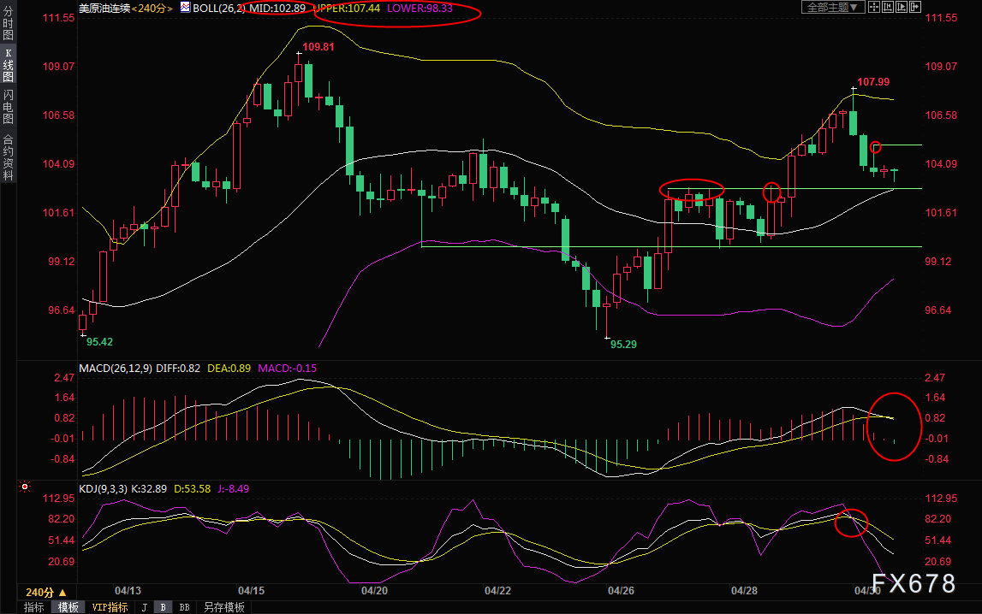
Task: Click the crosshair cursor icon in top toolbar
Action: 874,7
